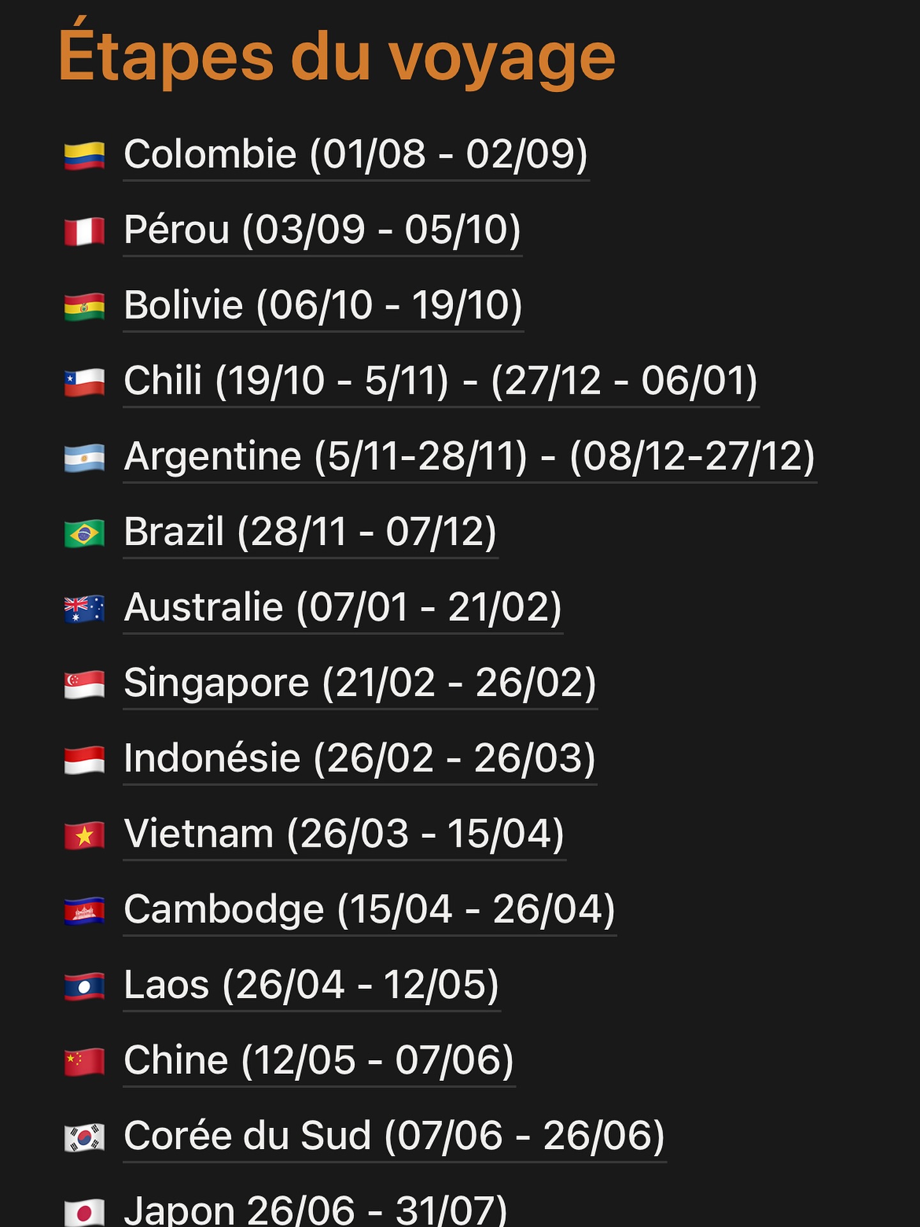Click the Peru flag icon

84,231
